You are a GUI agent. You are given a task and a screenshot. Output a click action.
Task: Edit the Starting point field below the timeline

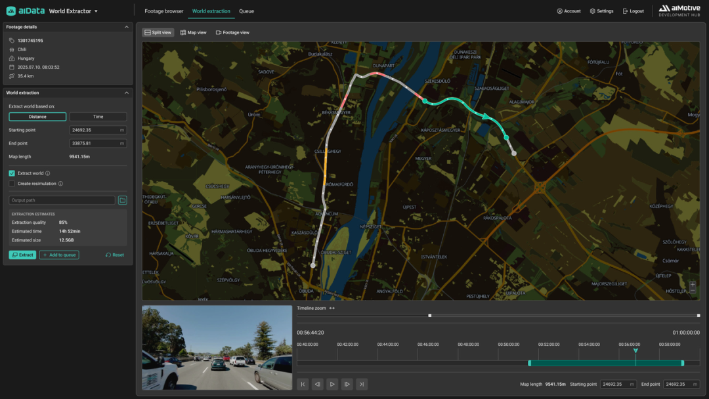pyautogui.click(x=618, y=384)
